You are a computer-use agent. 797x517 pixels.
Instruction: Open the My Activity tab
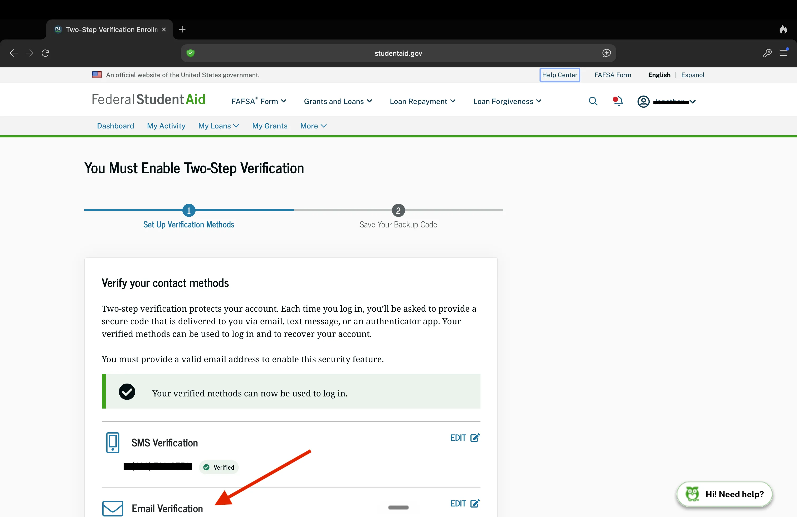click(x=166, y=126)
